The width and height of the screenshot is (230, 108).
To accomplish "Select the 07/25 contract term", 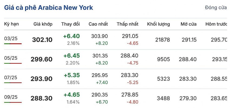I will 11,78.
